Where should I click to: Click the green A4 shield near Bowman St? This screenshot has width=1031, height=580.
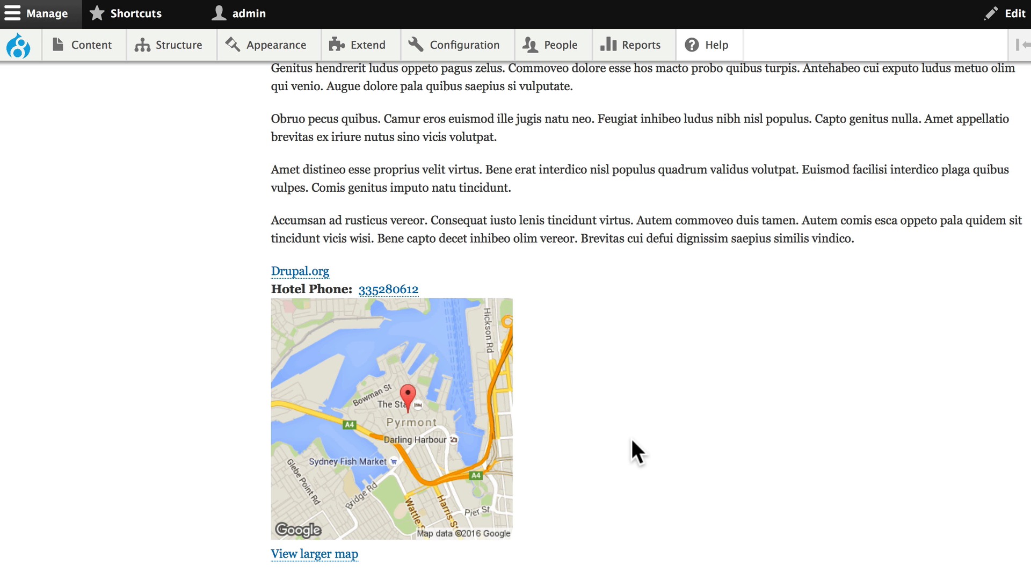(x=350, y=425)
